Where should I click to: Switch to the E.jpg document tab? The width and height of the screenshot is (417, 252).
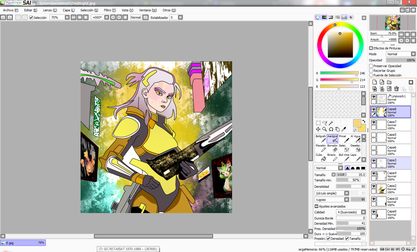click(23, 243)
